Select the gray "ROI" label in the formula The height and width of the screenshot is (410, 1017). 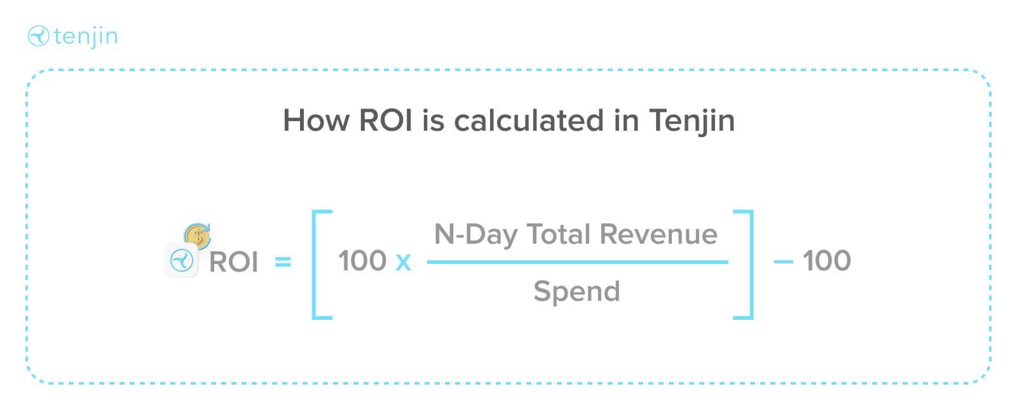coord(233,261)
